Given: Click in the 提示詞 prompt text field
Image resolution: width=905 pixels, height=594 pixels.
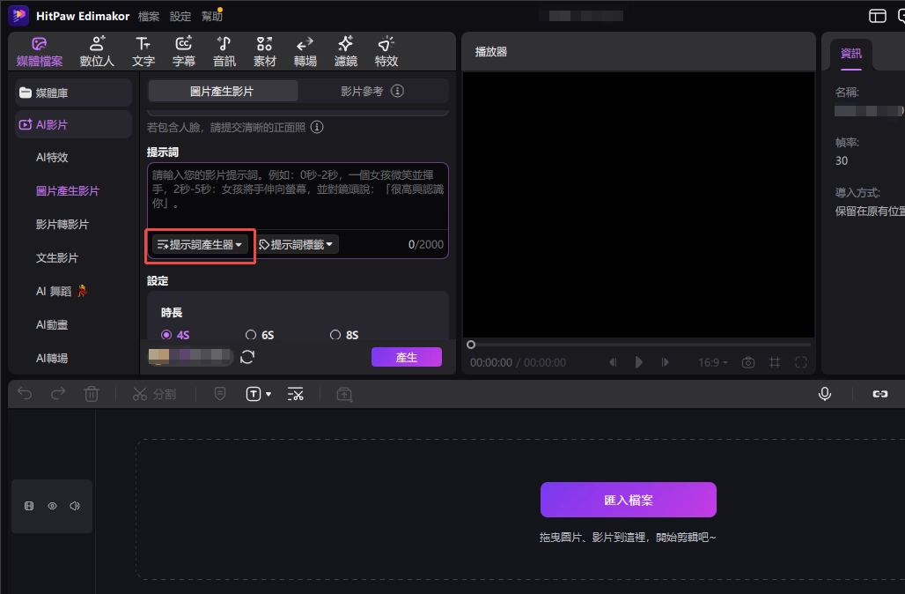Looking at the screenshot, I should tap(297, 196).
